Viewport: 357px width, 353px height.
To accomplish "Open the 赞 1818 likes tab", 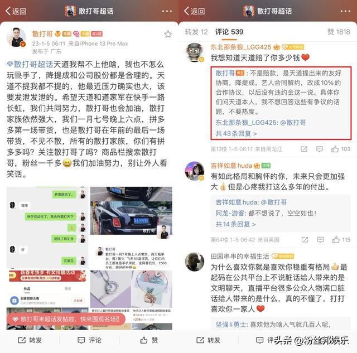I will click(x=339, y=32).
